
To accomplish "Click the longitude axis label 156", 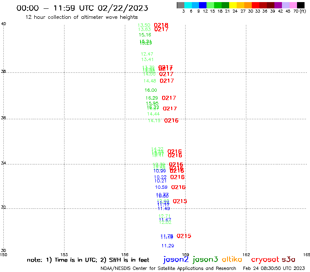I will coord(125,255).
